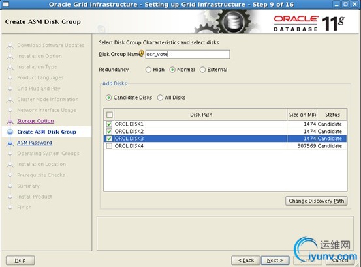Select Create ASM Disk Group step
This screenshot has width=361, height=267.
[46, 132]
